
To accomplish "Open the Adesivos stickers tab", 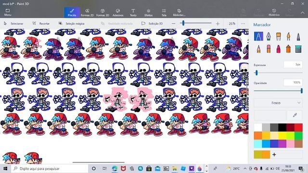I will [x=118, y=12].
